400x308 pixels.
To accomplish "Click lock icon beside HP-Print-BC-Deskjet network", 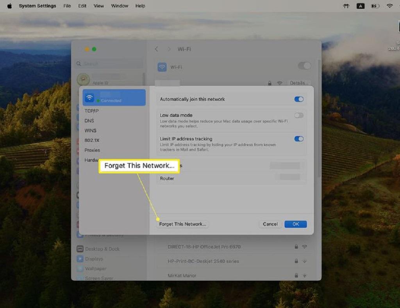I will tap(296, 261).
